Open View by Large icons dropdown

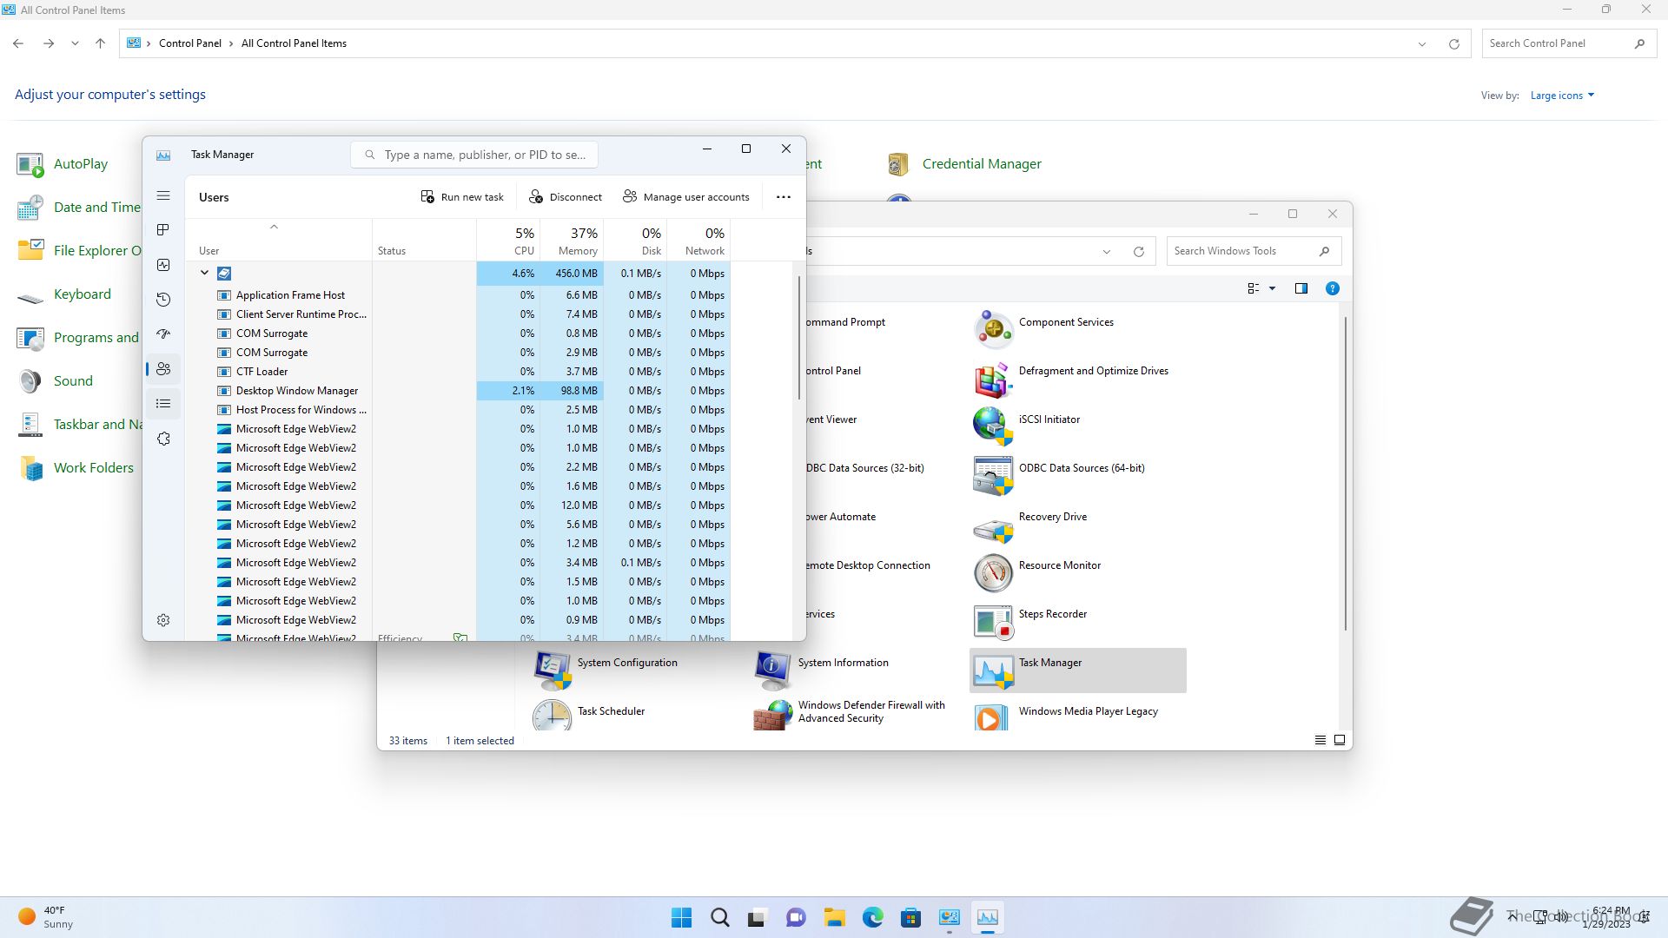pos(1562,96)
